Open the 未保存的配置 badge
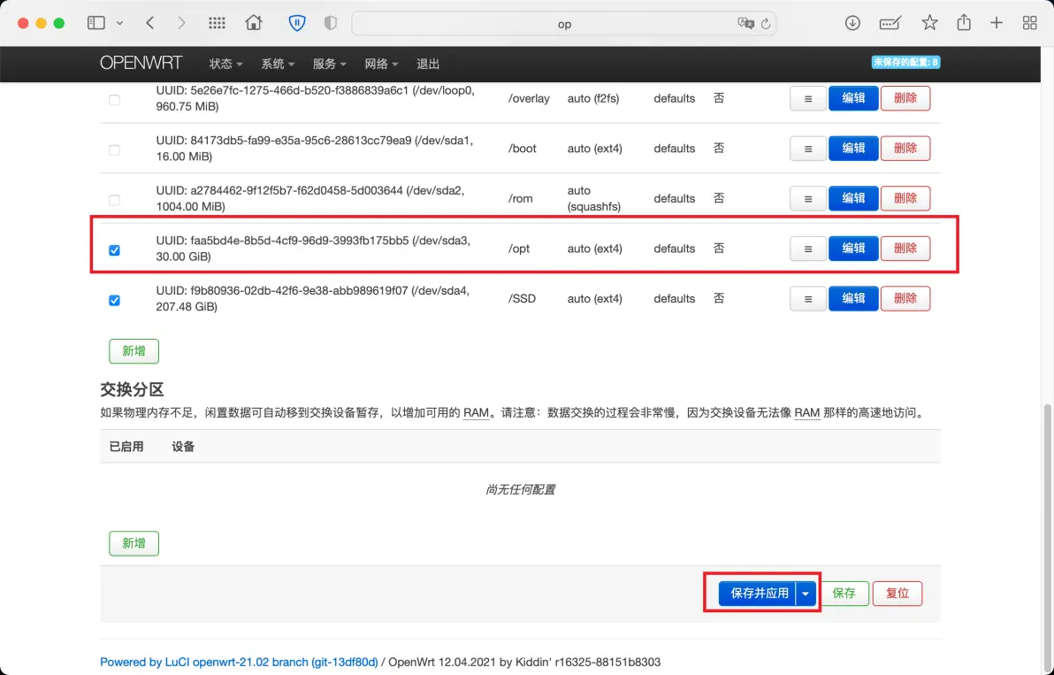1054x675 pixels. [x=905, y=62]
